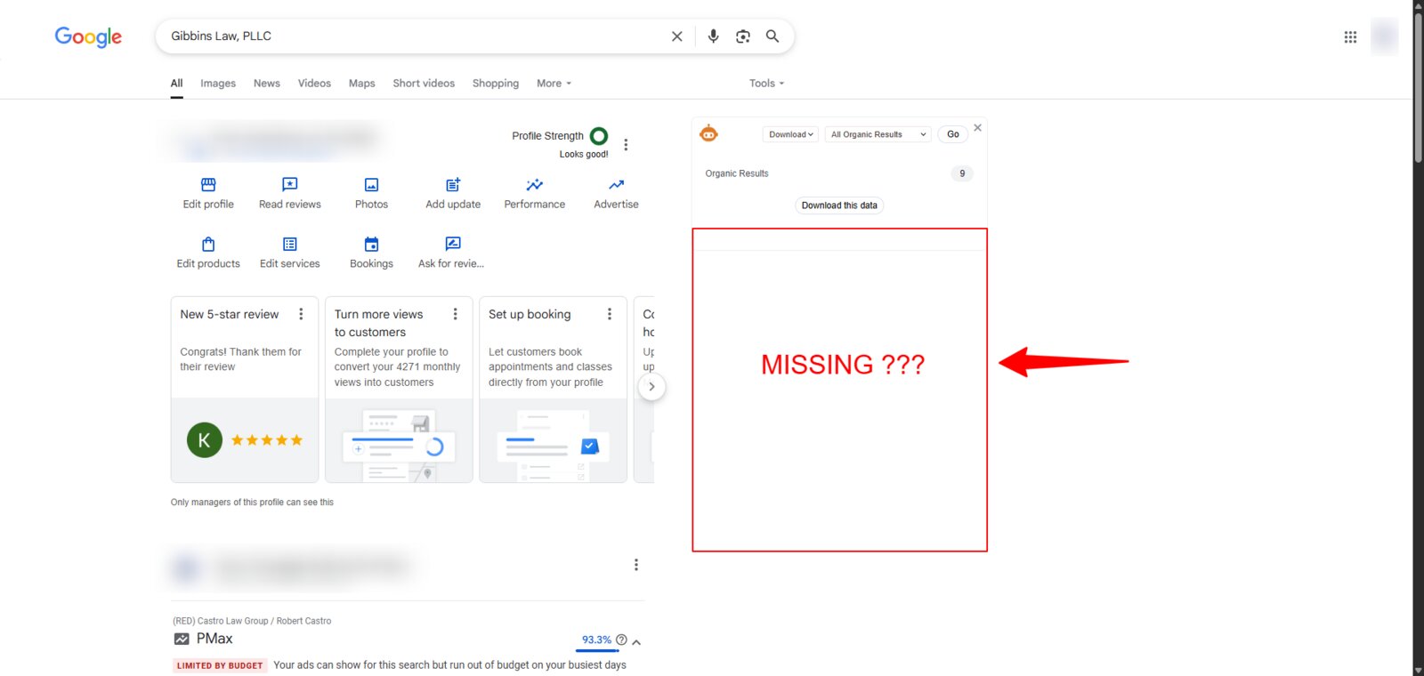The image size is (1424, 676).
Task: Click Download this data button
Action: 839,205
